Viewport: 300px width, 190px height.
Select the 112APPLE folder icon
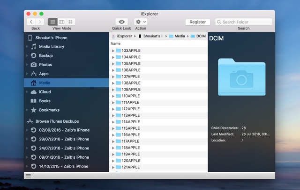(x=119, y=109)
